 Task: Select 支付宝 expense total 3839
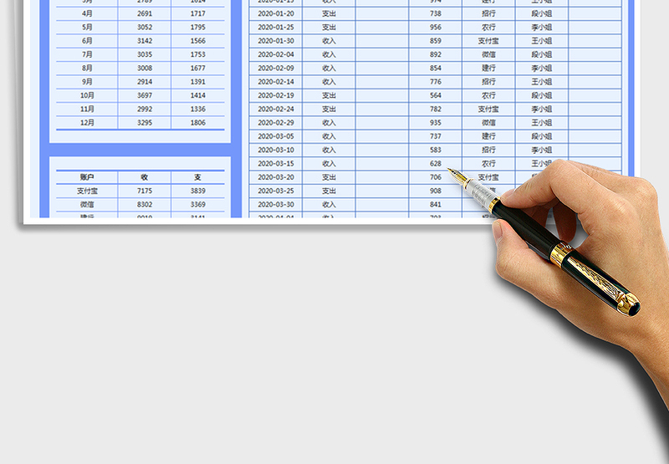pos(197,191)
